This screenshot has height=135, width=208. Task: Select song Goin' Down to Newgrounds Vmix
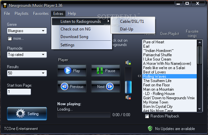(169, 98)
